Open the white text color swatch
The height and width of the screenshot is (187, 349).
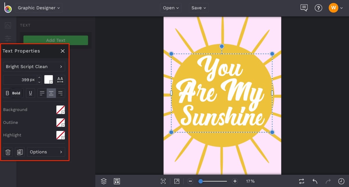(49, 80)
